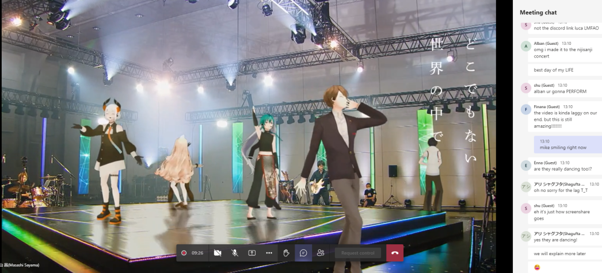This screenshot has height=273, width=602.
Task: Select the "mike smiling right now" message
Action: coord(568,145)
